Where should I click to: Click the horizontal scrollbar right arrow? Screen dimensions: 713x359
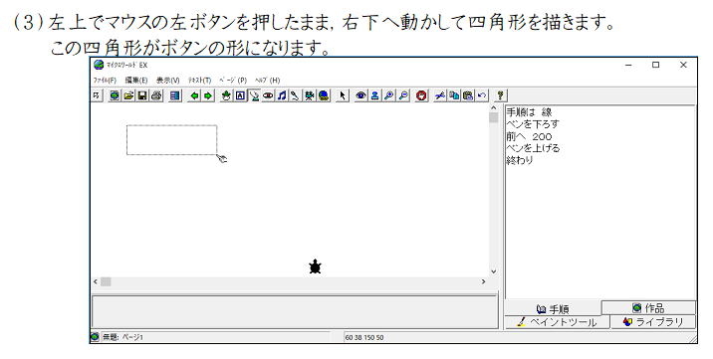[x=483, y=281]
